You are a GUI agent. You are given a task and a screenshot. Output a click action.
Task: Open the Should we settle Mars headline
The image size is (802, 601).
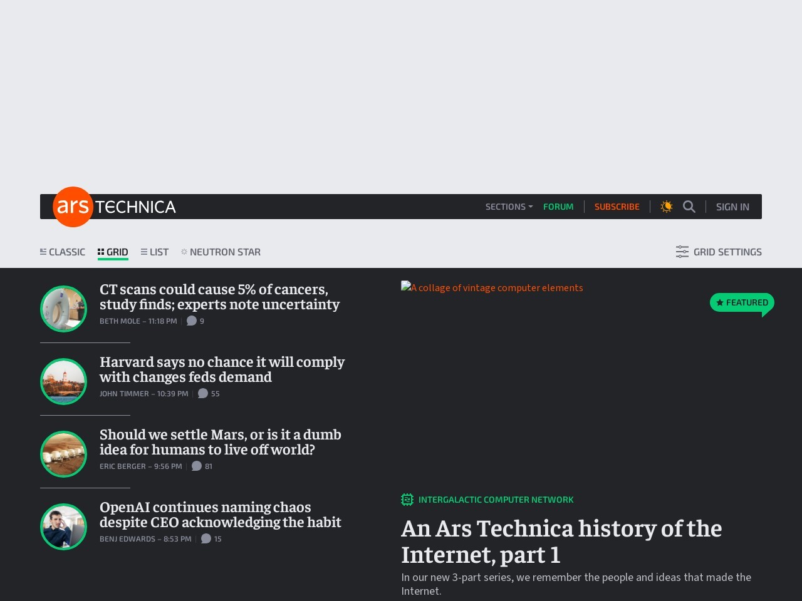pos(221,442)
